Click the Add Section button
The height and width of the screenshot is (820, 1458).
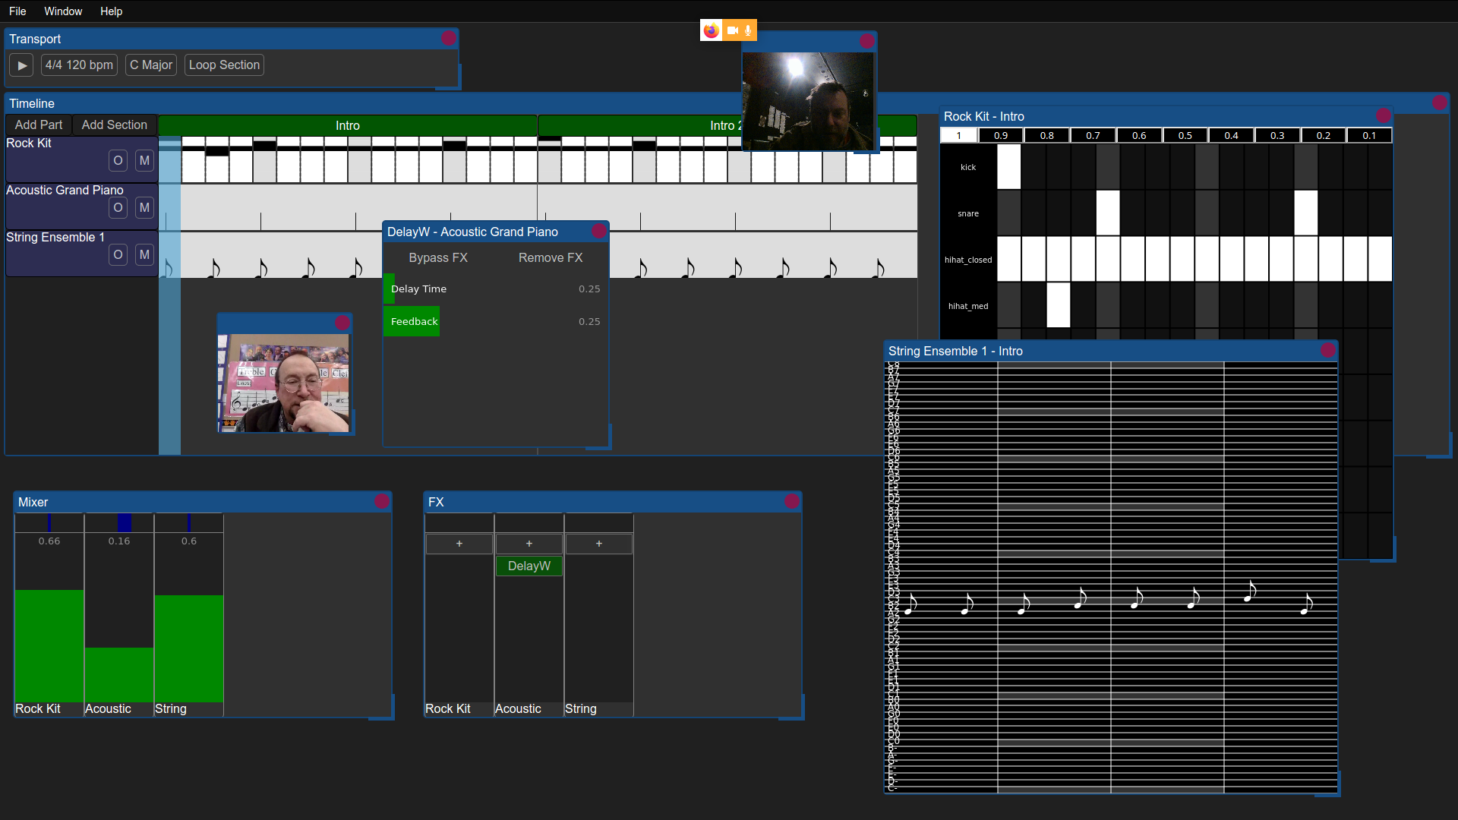[x=115, y=125]
